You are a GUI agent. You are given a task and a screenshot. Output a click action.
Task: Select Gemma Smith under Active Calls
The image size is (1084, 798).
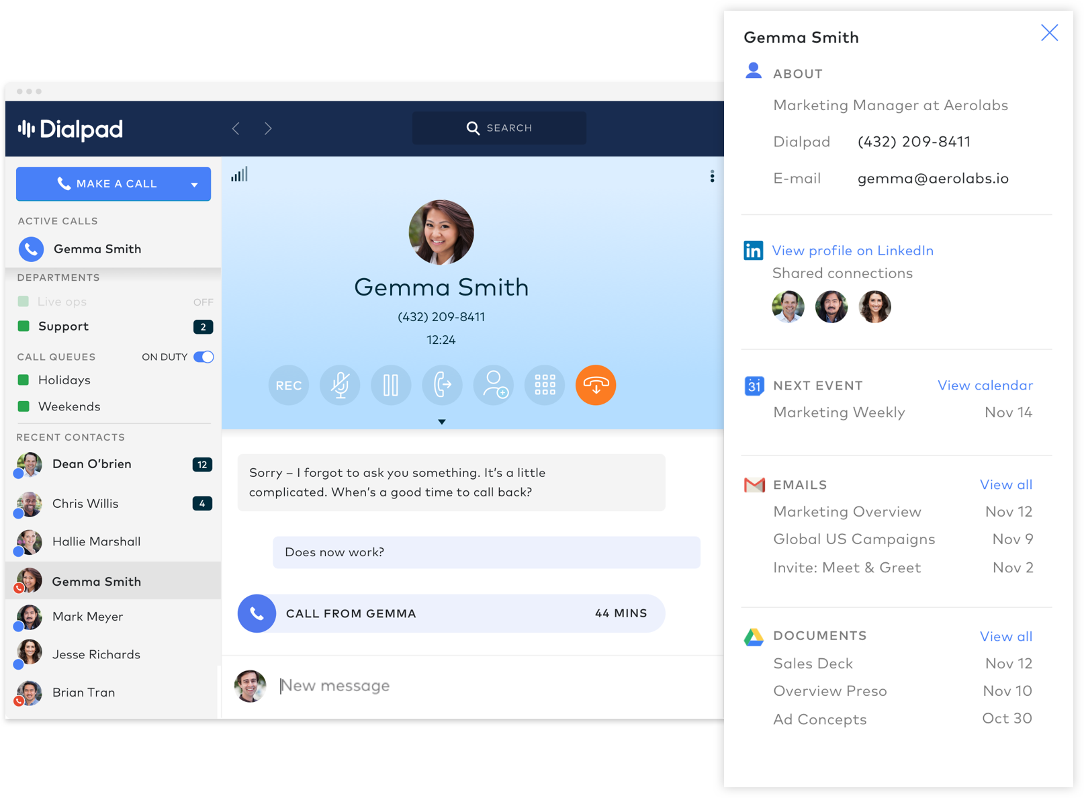click(x=113, y=249)
